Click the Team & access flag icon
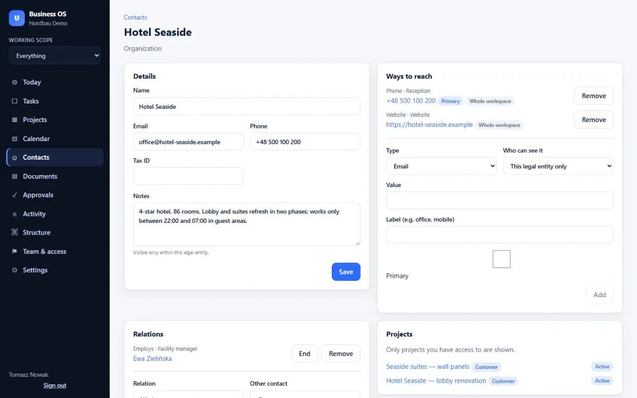 (x=14, y=252)
